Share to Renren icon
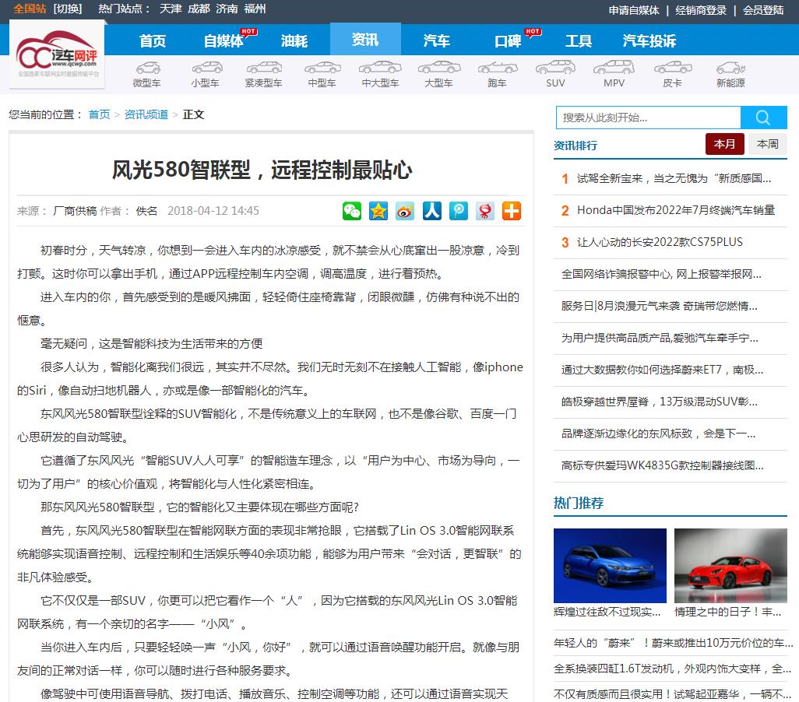Viewport: 799px width, 702px height. [431, 210]
